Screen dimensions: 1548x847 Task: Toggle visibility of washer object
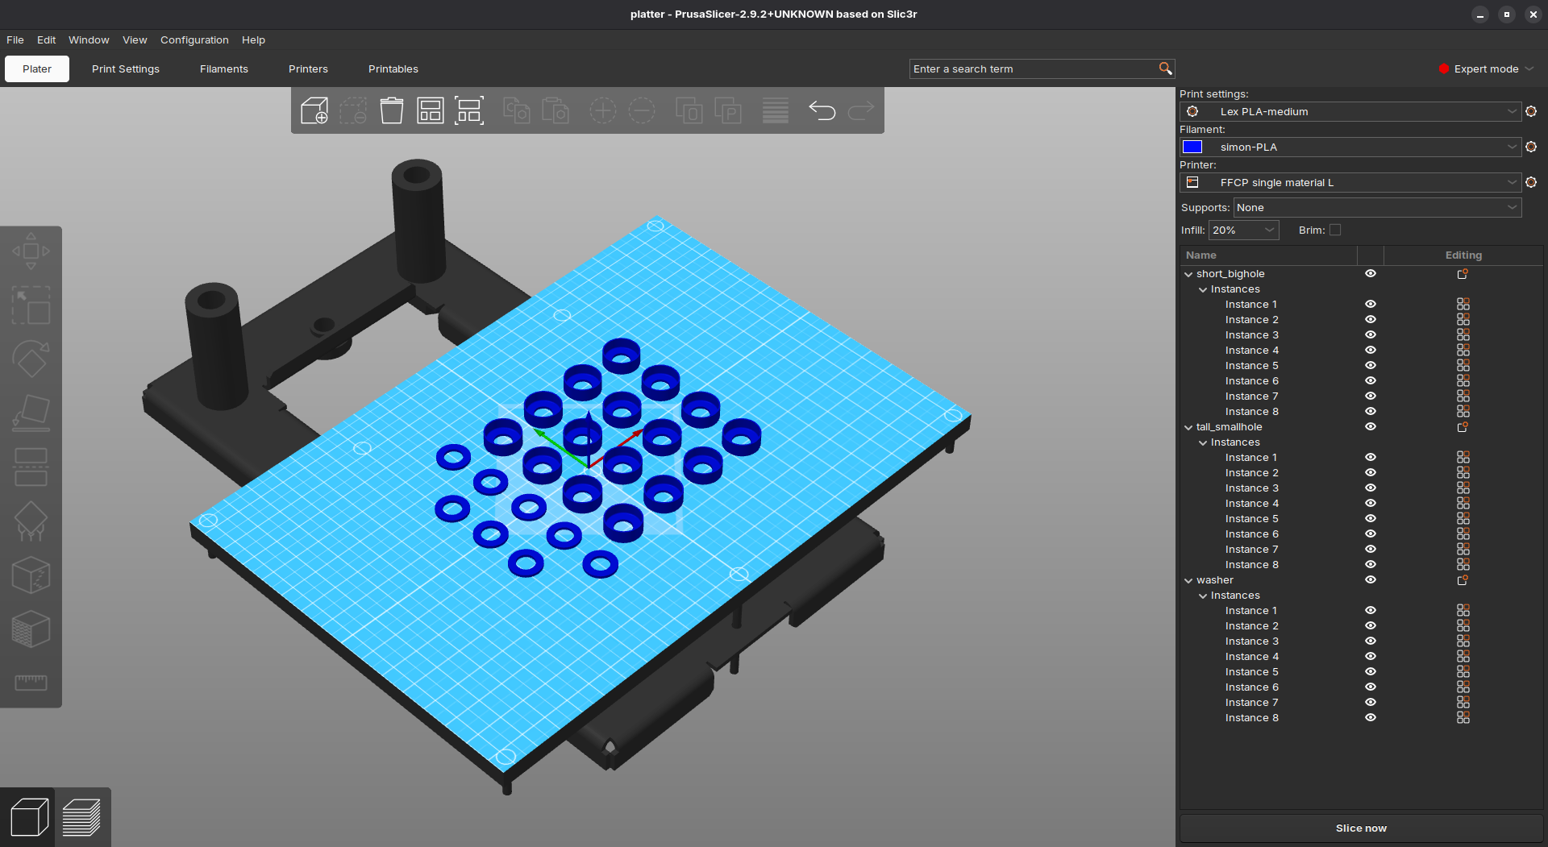pyautogui.click(x=1370, y=580)
